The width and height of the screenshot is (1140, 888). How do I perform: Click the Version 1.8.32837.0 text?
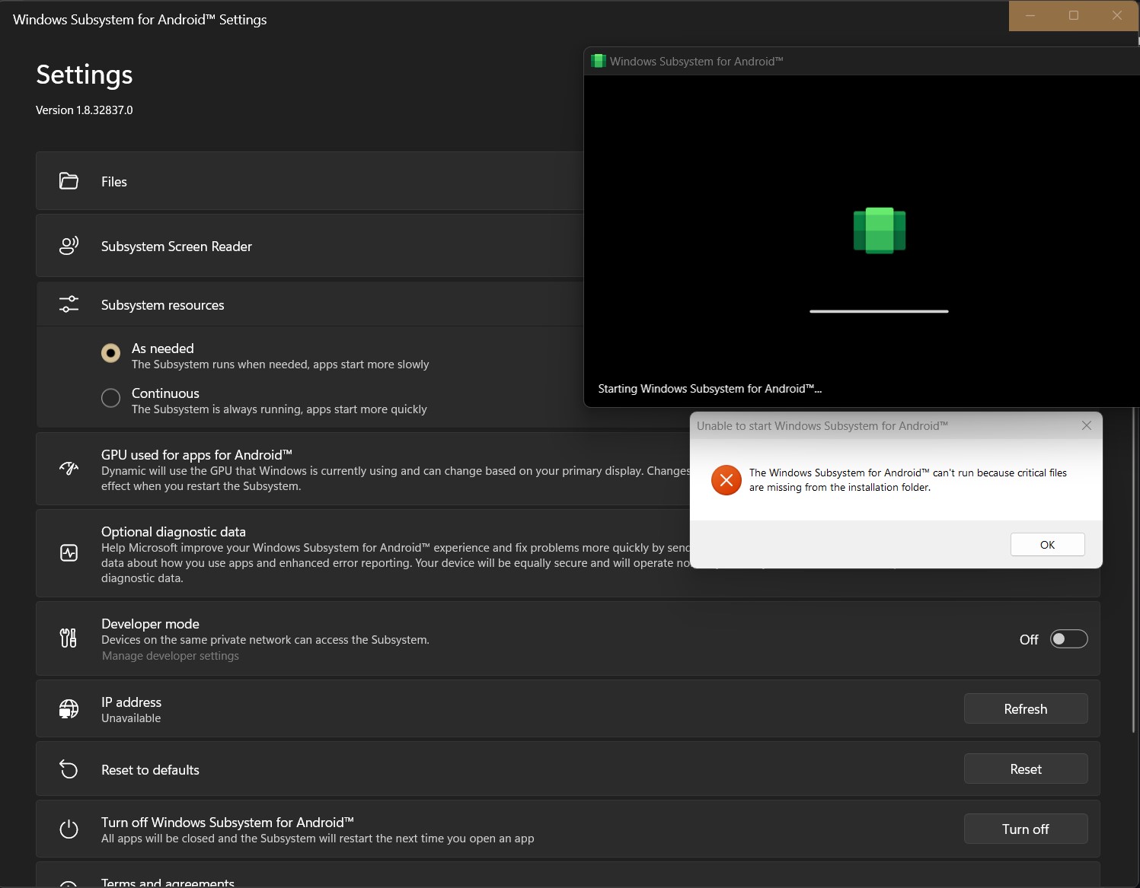click(x=85, y=110)
